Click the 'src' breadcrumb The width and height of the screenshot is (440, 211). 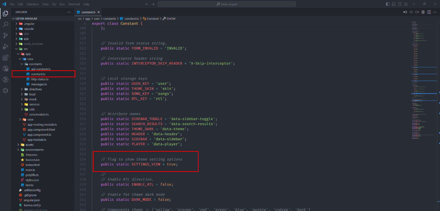pos(80,18)
